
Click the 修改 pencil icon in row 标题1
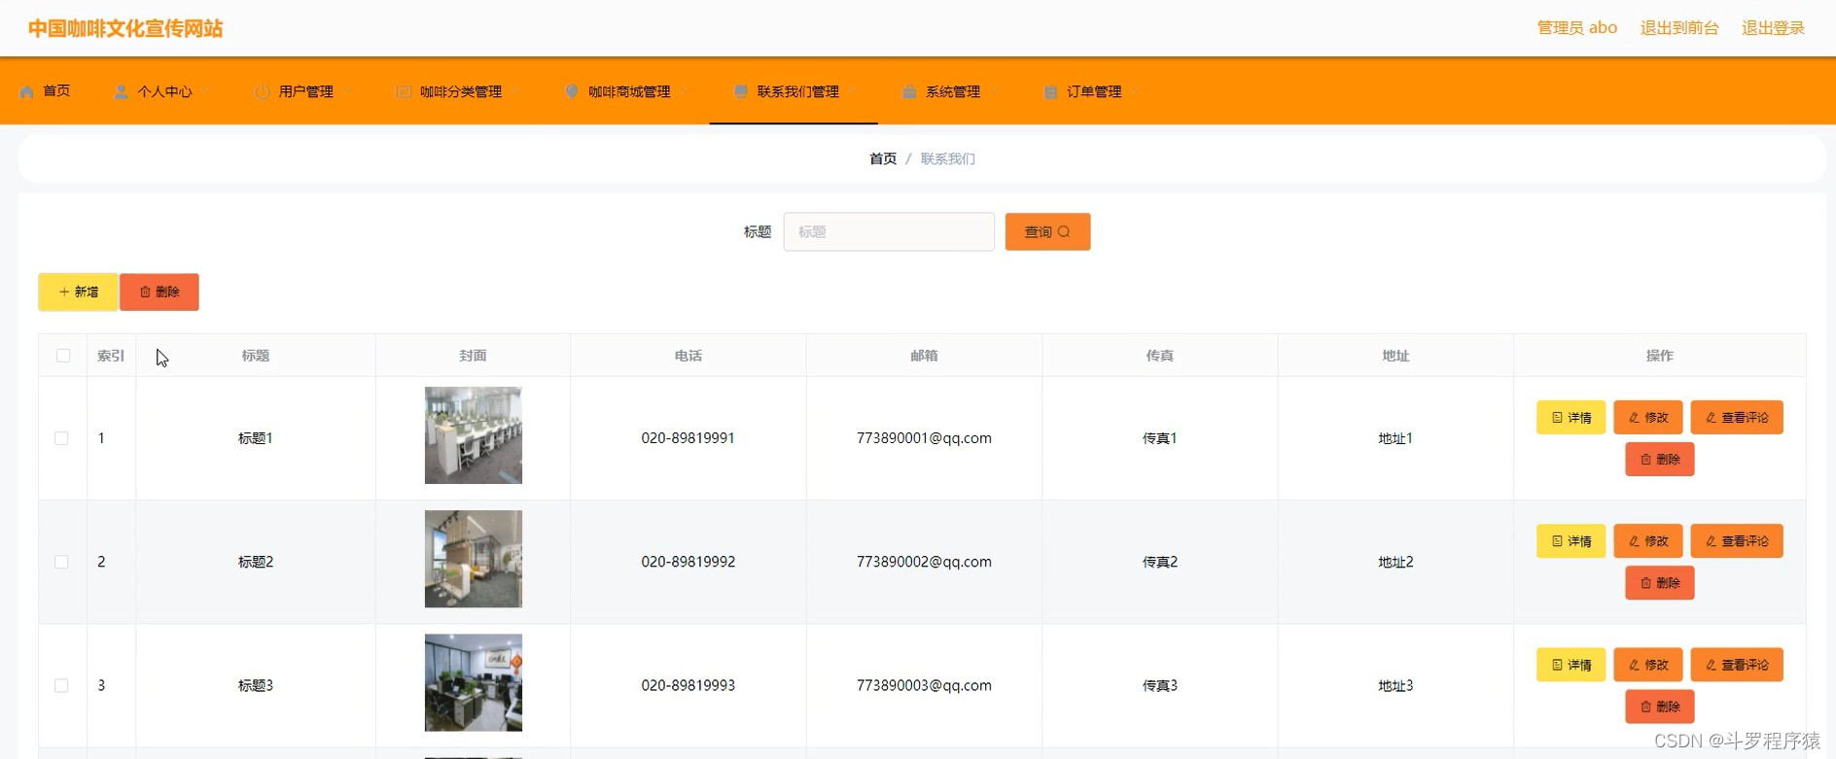1634,417
